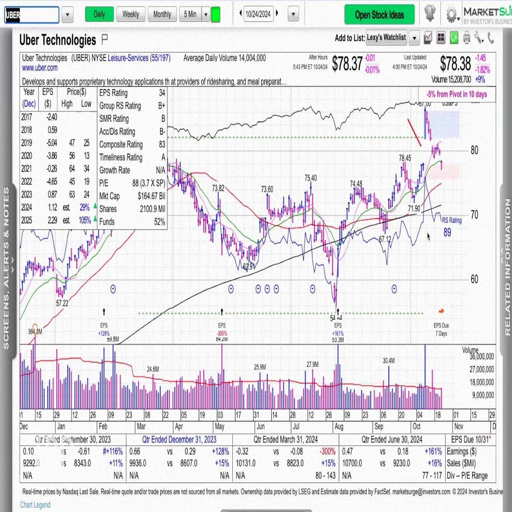The height and width of the screenshot is (512, 512).
Task: Click the RS Rating 89 label
Action: (452, 227)
